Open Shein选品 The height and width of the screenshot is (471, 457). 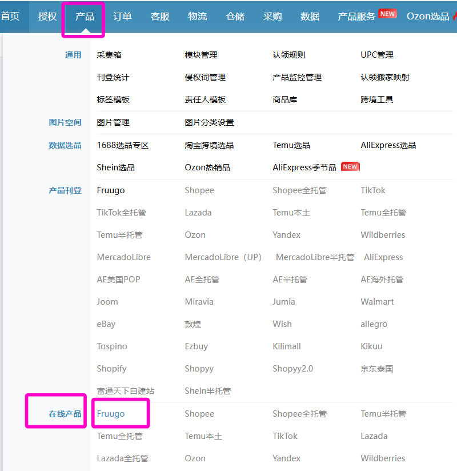(x=115, y=167)
